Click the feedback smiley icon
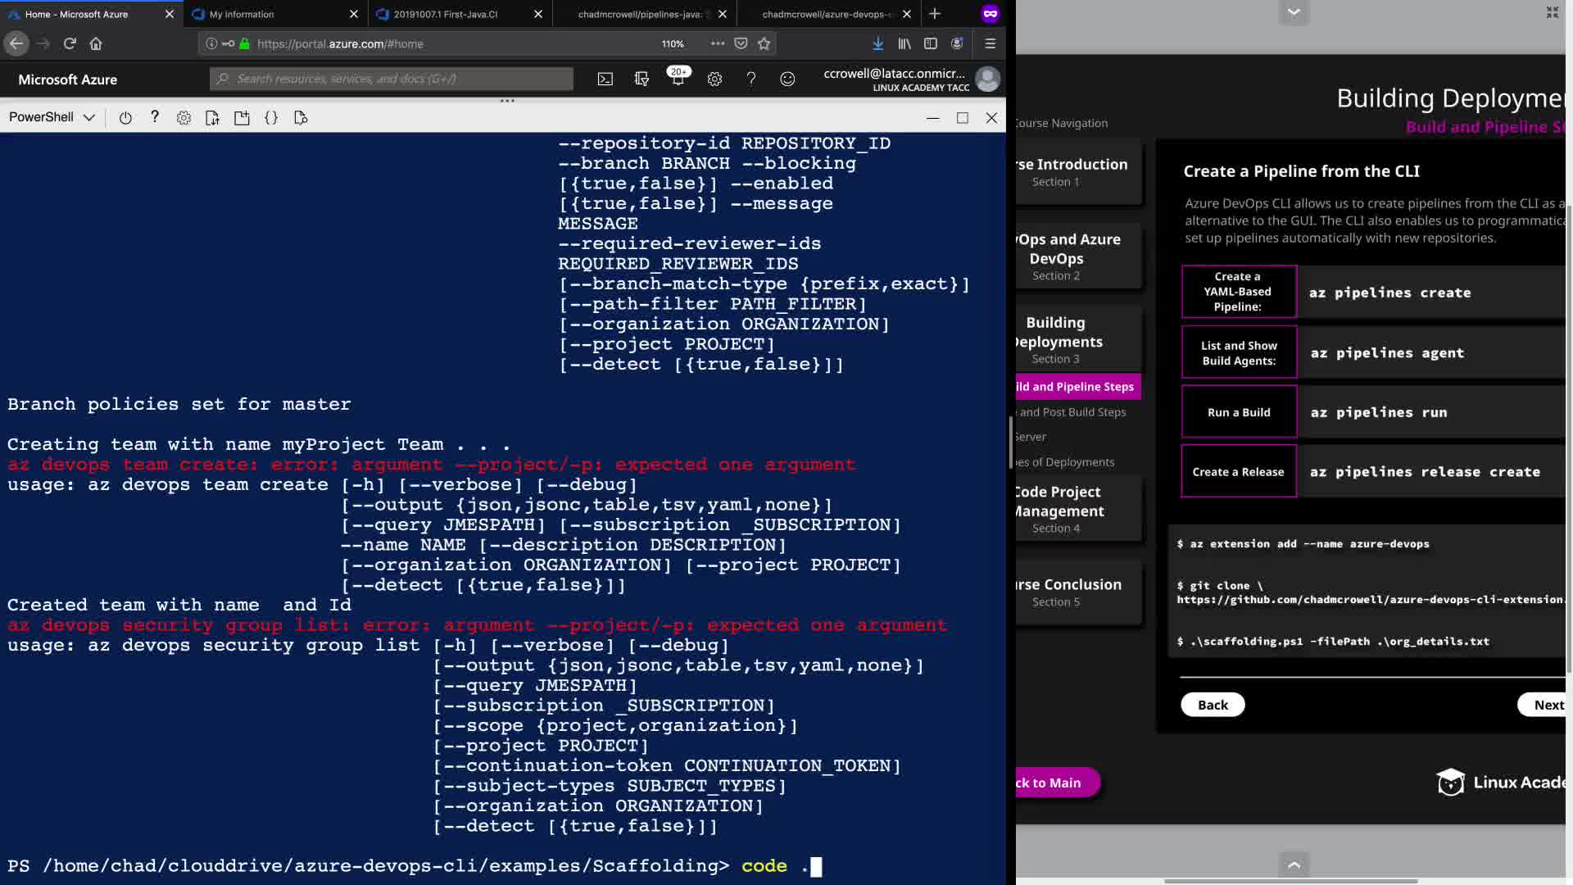 (787, 79)
